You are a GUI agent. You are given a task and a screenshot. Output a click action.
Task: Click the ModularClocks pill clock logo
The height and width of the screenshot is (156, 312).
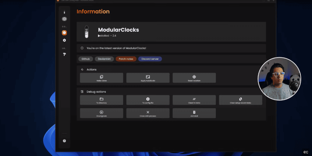87,32
